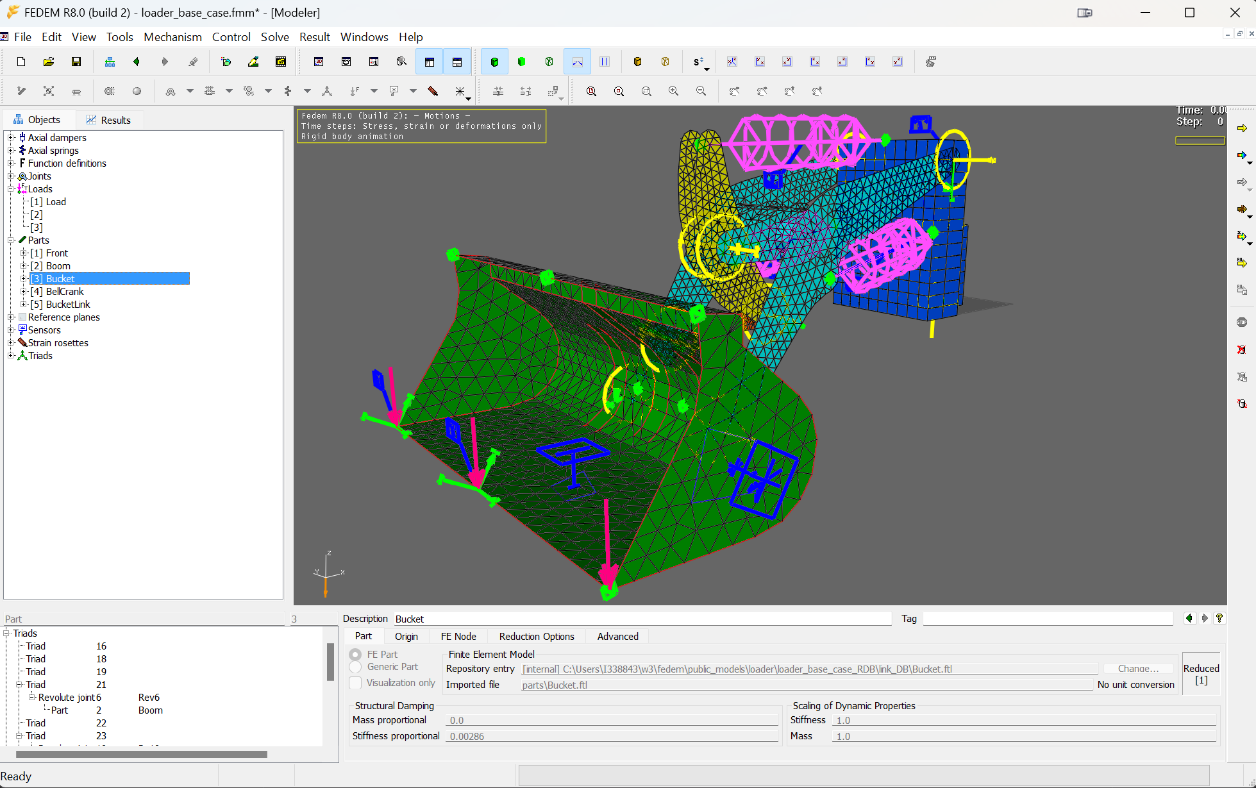The width and height of the screenshot is (1256, 788).
Task: Toggle the second highlighted panel layout button
Action: (457, 62)
